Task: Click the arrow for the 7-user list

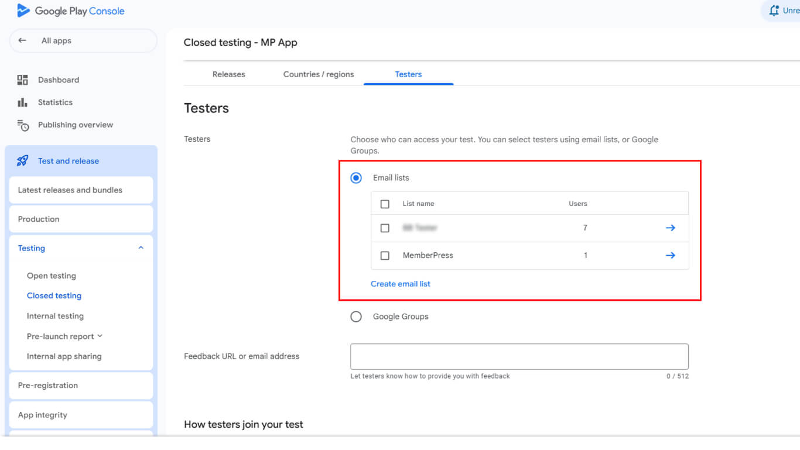Action: pos(670,228)
